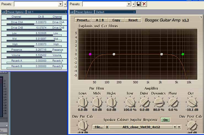This screenshot has width=204, height=135.
Task: Expand the Init 1 program dropdown
Action: (x=47, y=12)
